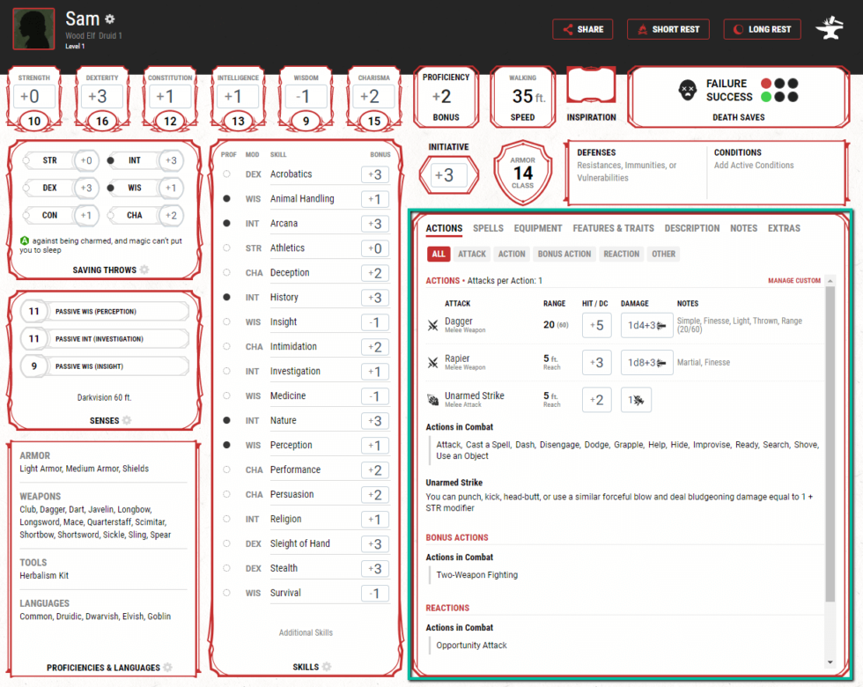Screen dimensions: 863x687
Task: Click the Rapier weapon attack icon
Action: pos(432,363)
